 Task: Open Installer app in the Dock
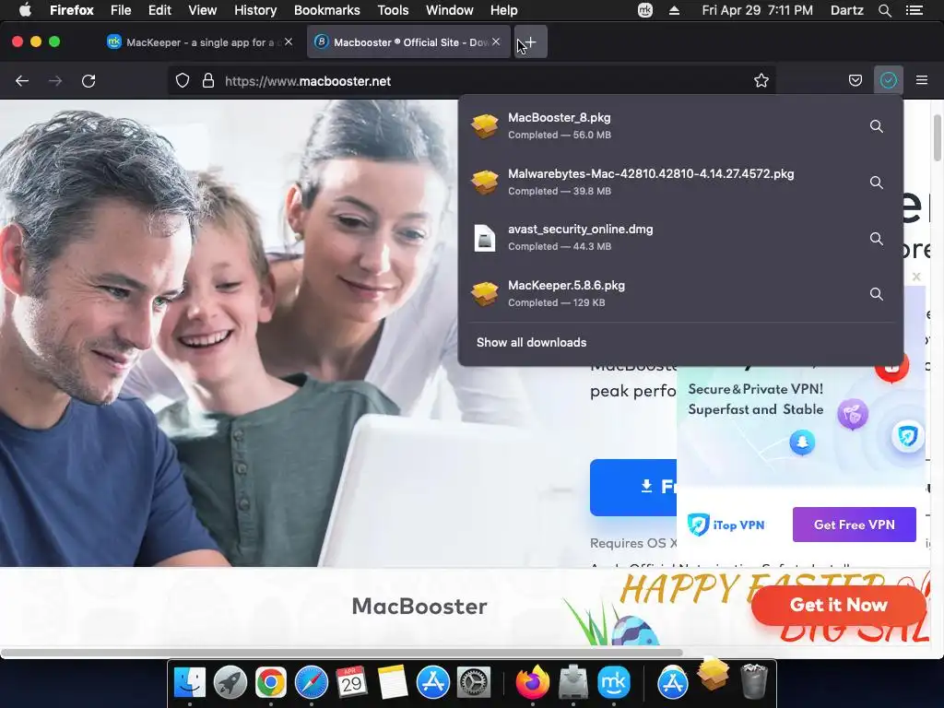pos(573,683)
